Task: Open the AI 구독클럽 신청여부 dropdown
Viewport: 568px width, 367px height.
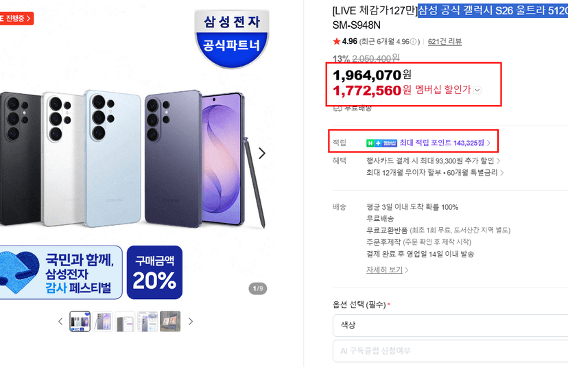Action: pyautogui.click(x=450, y=351)
